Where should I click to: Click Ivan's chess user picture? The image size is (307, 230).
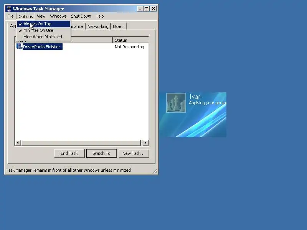(x=176, y=103)
